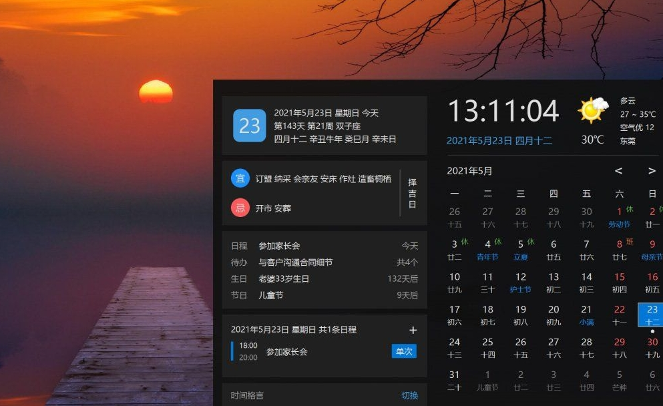The height and width of the screenshot is (406, 663).
Task: Open the 18:00 参加家长会 schedule entry
Action: tap(287, 351)
